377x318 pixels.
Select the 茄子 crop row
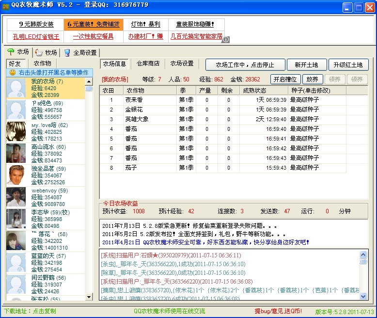tap(223, 168)
